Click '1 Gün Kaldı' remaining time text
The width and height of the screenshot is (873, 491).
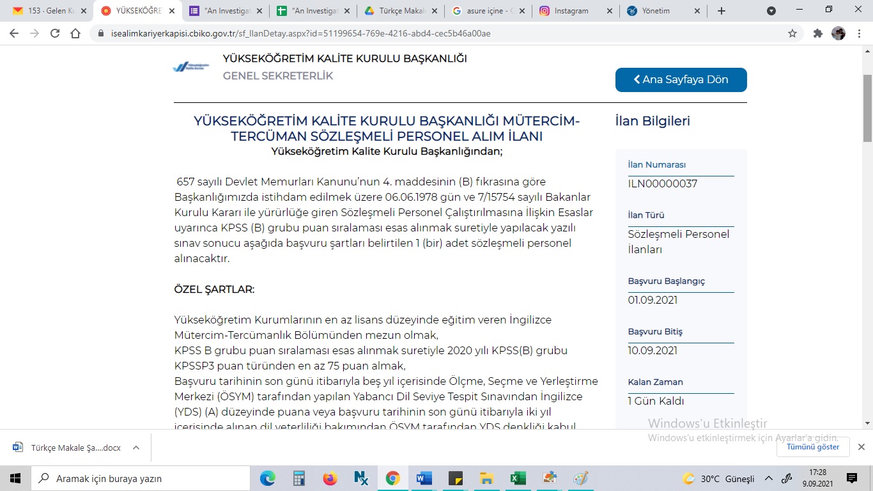click(x=656, y=401)
